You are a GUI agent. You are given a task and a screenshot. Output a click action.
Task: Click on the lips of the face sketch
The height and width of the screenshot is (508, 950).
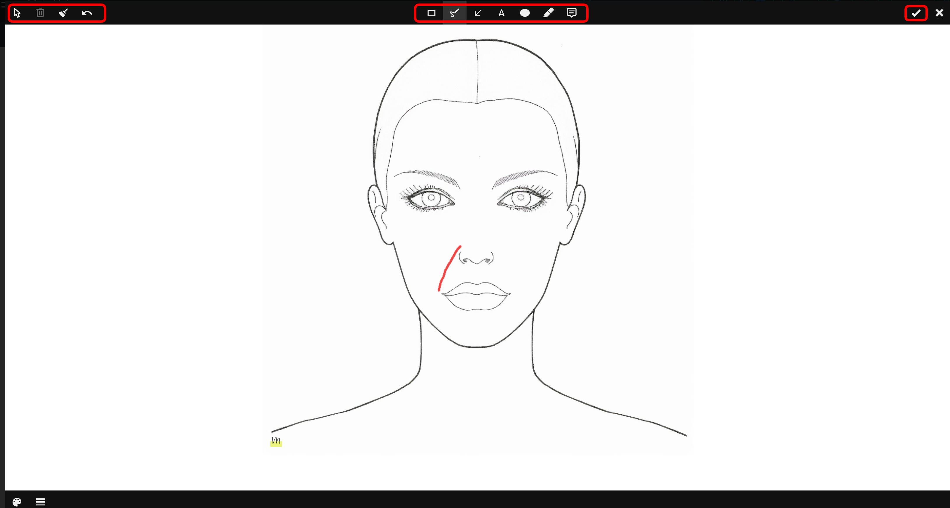pos(476,296)
